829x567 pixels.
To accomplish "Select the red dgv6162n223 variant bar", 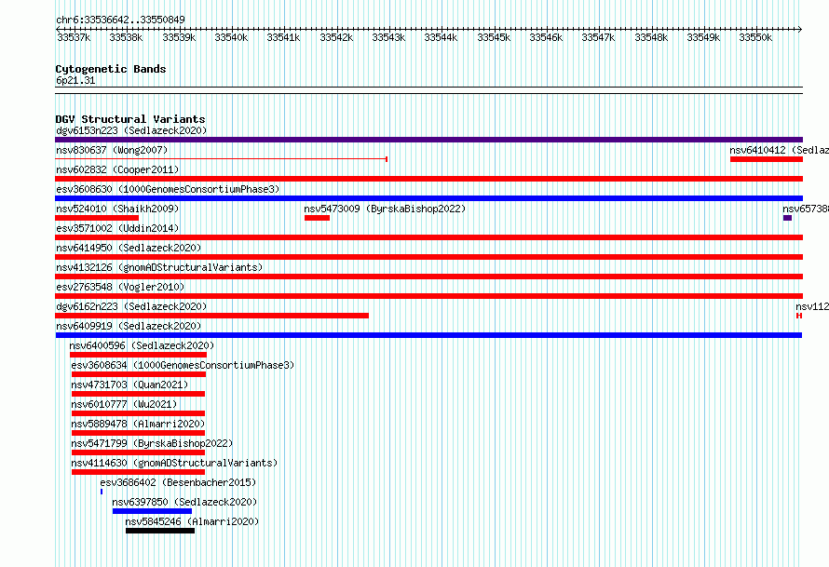I will coord(212,316).
